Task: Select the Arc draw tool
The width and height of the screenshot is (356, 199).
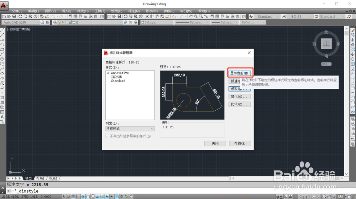Action: [x=2, y=54]
